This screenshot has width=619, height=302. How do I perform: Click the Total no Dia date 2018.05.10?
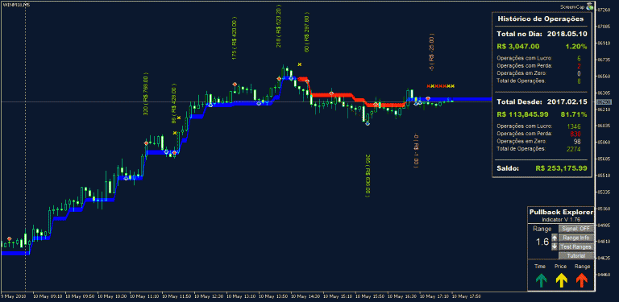(567, 34)
